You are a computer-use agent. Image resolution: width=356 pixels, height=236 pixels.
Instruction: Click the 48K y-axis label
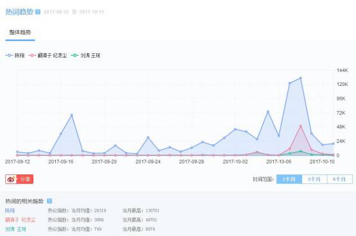tap(341, 127)
